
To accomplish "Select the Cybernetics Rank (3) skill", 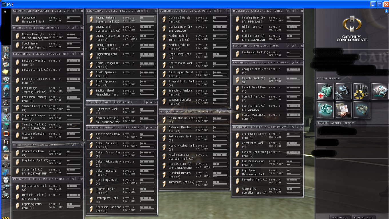I will tap(122, 111).
